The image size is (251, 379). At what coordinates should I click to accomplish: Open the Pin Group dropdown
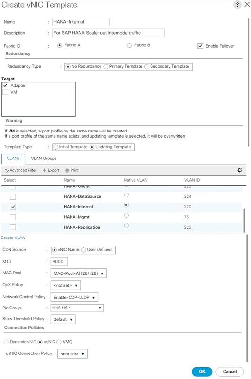click(77, 308)
